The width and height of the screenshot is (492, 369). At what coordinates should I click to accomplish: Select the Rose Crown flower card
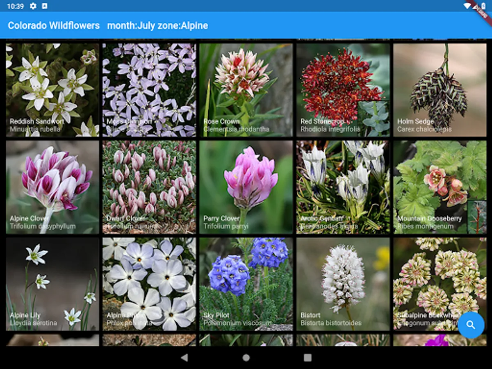click(x=246, y=90)
